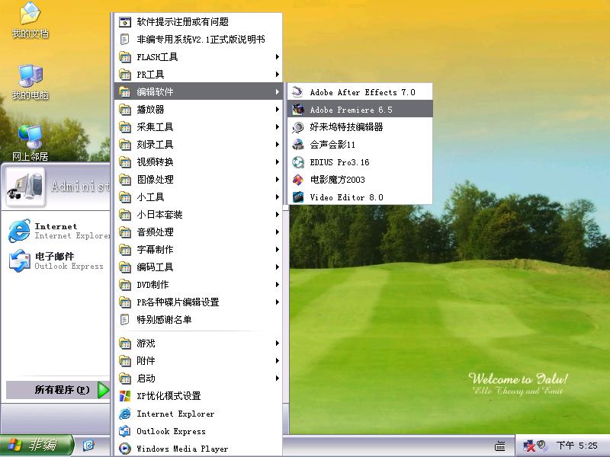
Task: Click the 会声会影11 icon
Action: click(x=298, y=145)
